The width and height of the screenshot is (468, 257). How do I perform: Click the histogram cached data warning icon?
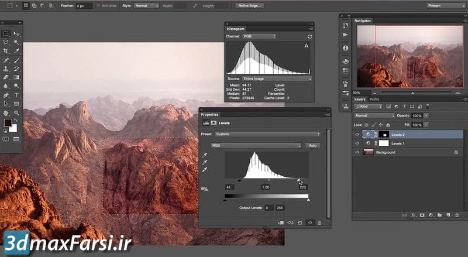pos(306,46)
